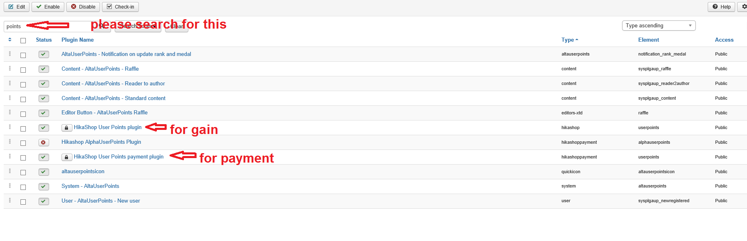Click the ordering sort arrows column header icon
This screenshot has height=241, width=747.
[10, 40]
